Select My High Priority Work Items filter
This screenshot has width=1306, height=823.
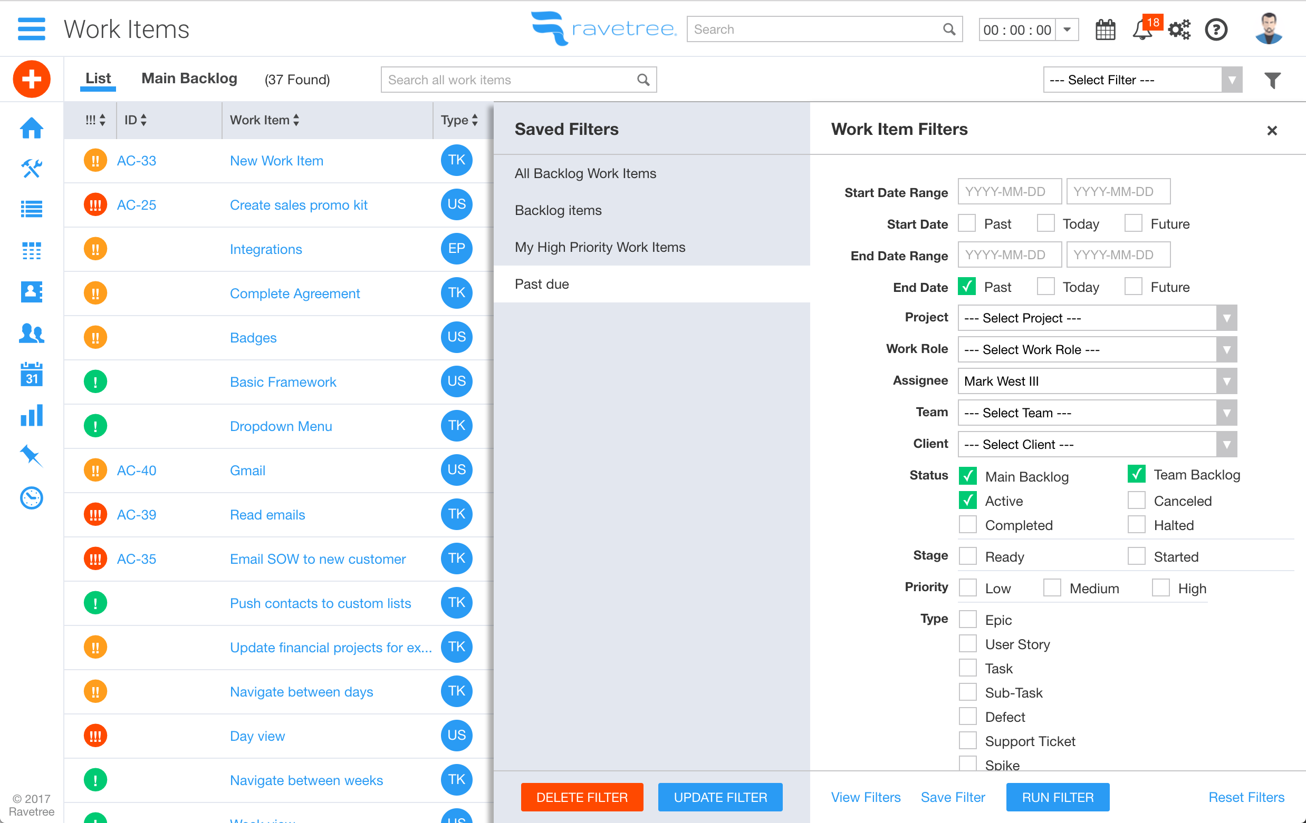click(x=599, y=247)
